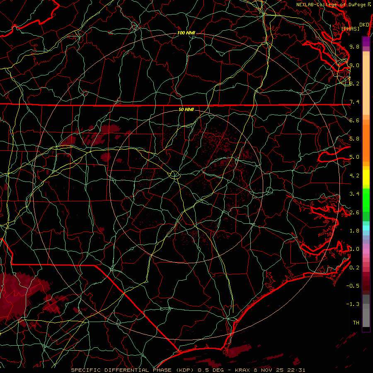
Task: Click the 0.2 legend value
Action: coord(354,268)
